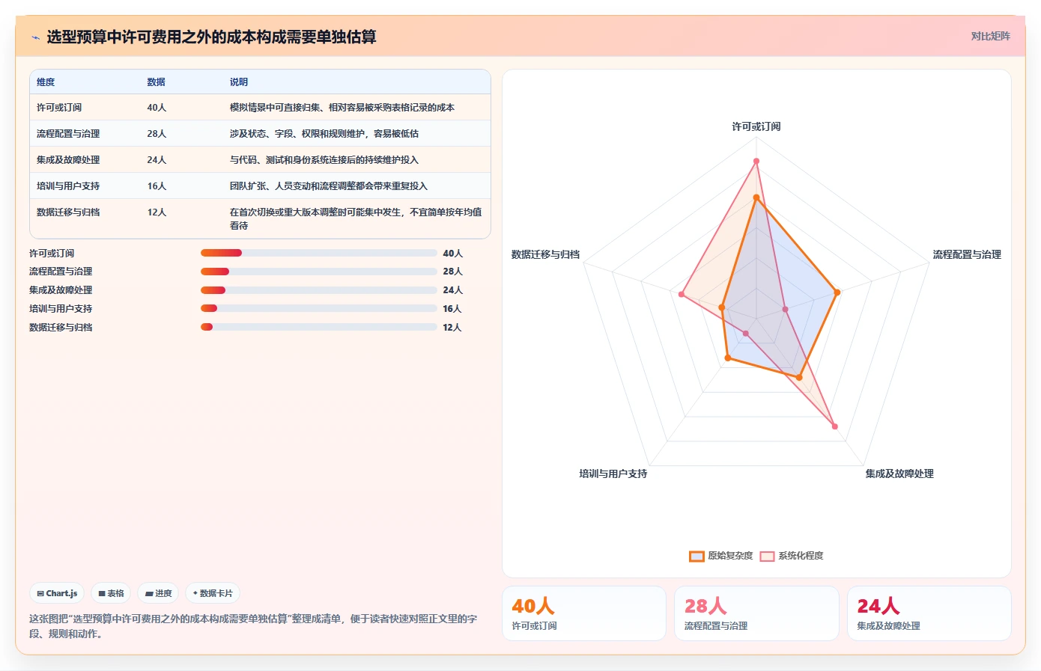Toggle the 原始复杂度 legend swatch
The image size is (1041, 671).
pos(696,556)
